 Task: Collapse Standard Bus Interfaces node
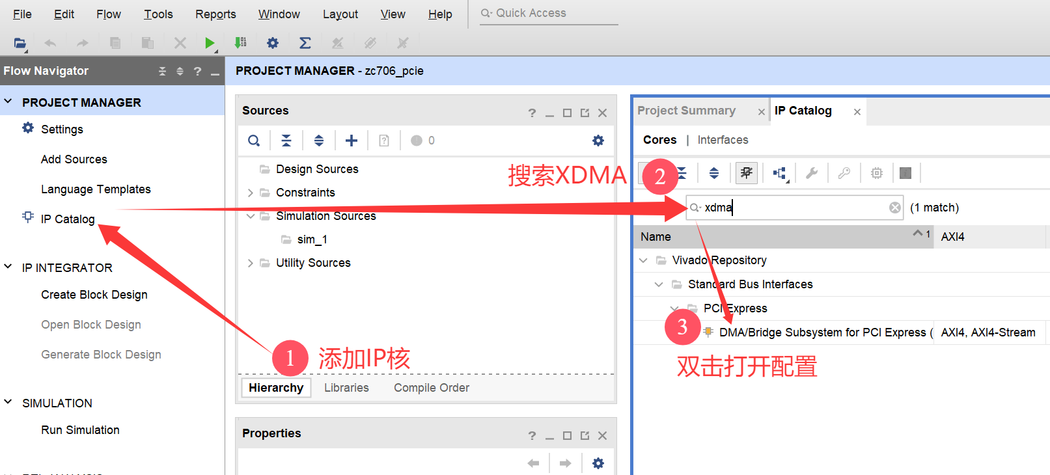659,284
